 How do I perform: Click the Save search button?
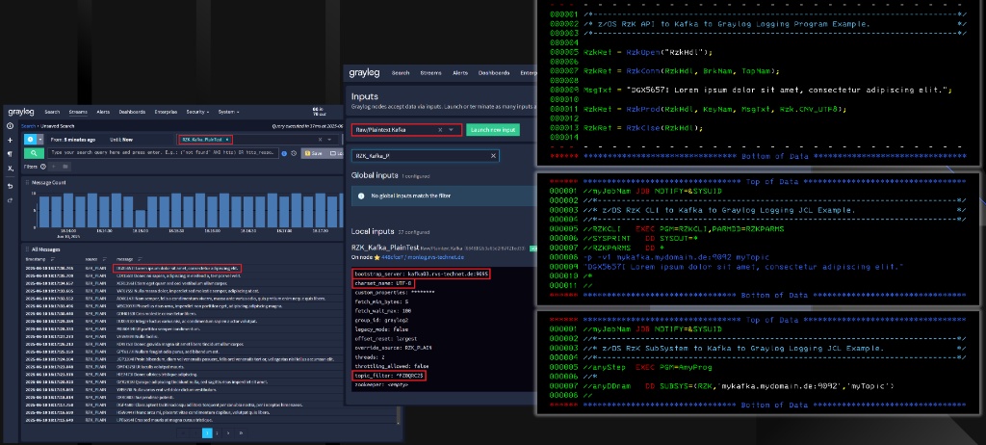[x=314, y=153]
